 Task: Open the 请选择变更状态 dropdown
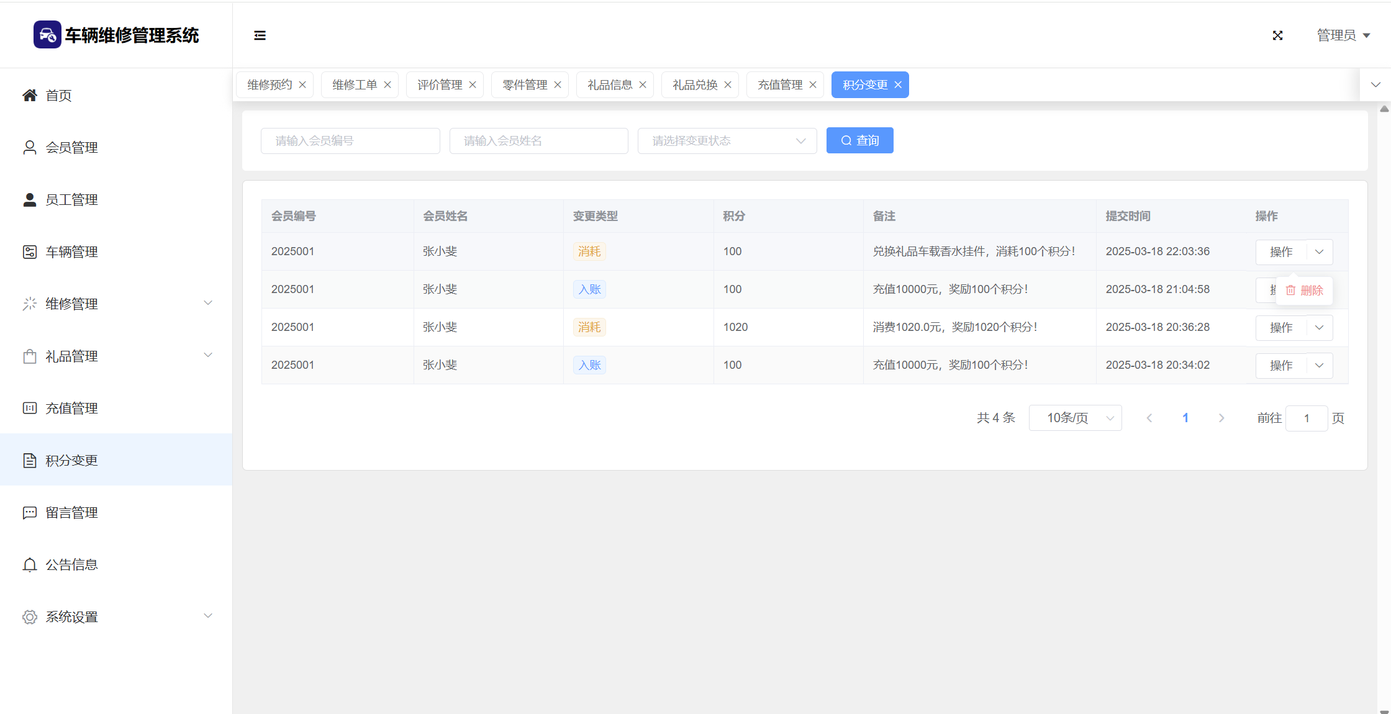coord(727,141)
